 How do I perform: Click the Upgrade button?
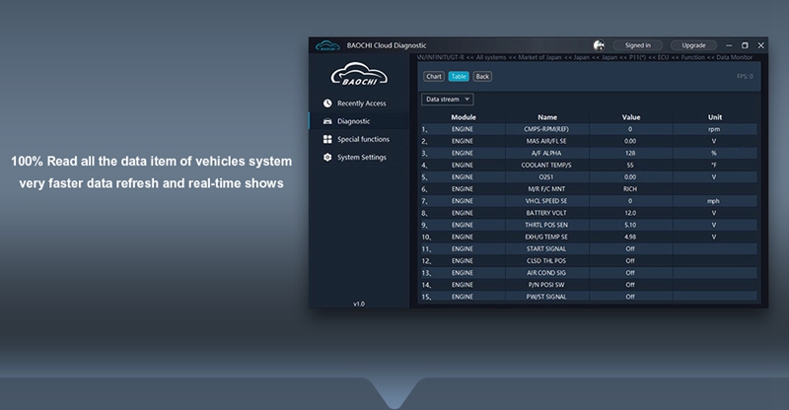693,45
